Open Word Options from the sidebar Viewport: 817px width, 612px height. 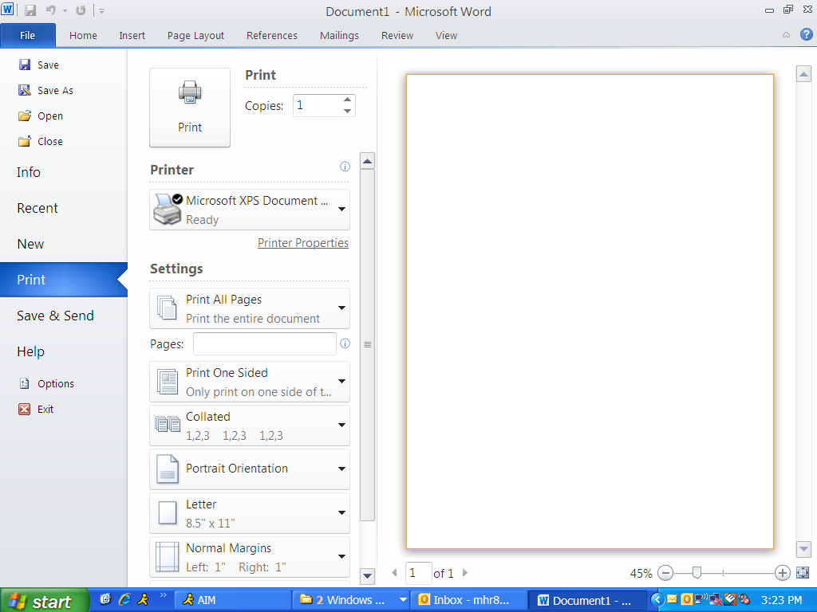[46, 383]
